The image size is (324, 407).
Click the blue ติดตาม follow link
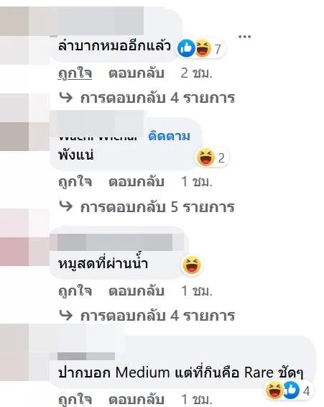pyautogui.click(x=169, y=136)
